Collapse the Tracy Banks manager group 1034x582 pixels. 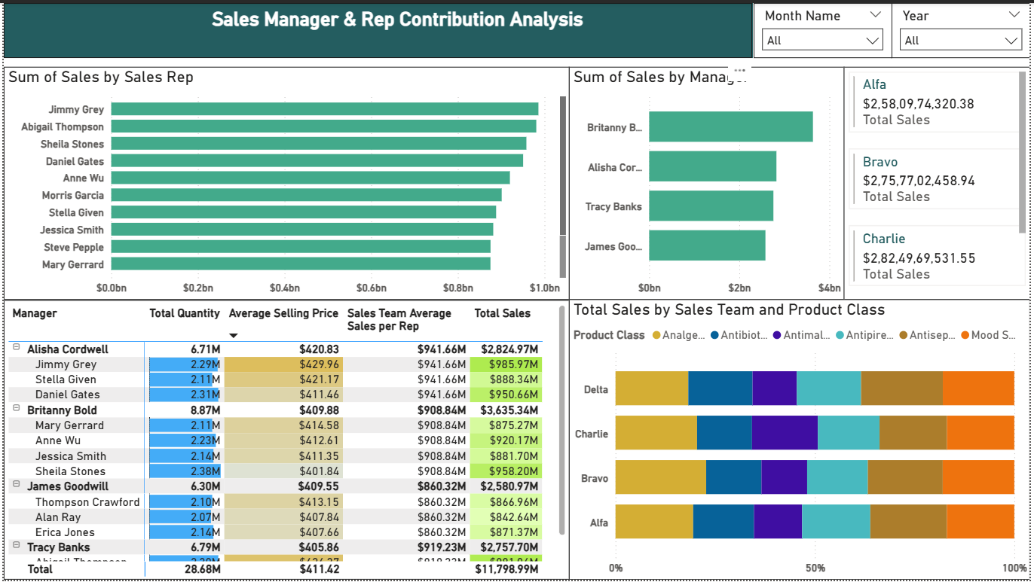[x=17, y=547]
